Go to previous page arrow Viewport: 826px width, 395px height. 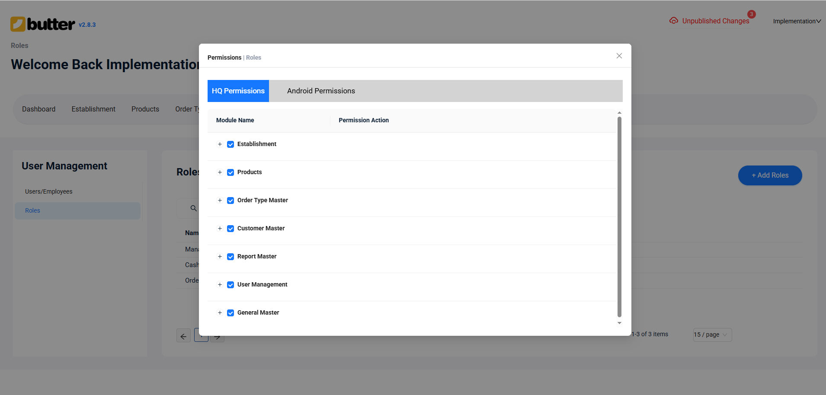click(x=183, y=336)
